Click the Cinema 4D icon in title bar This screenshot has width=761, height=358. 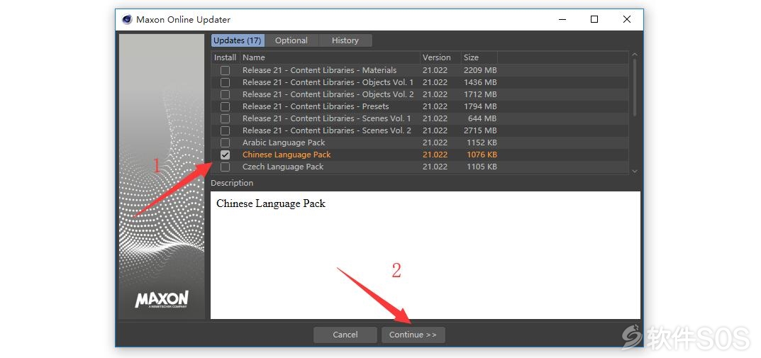[127, 20]
